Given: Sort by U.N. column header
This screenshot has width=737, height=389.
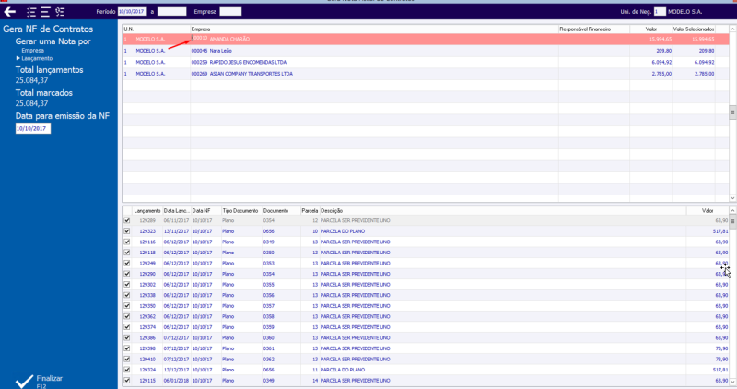Looking at the screenshot, I should click(157, 29).
